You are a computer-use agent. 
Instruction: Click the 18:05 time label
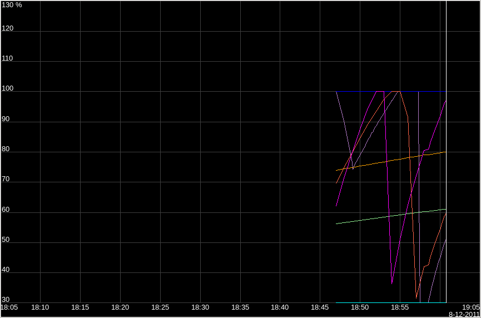click(9, 307)
